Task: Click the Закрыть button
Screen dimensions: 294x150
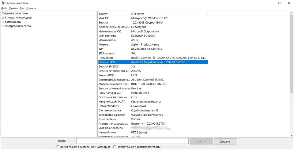Action: pyautogui.click(x=225, y=141)
